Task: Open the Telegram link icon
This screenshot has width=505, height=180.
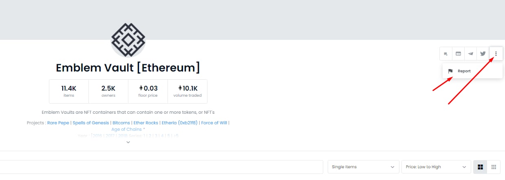Action: coord(471,54)
